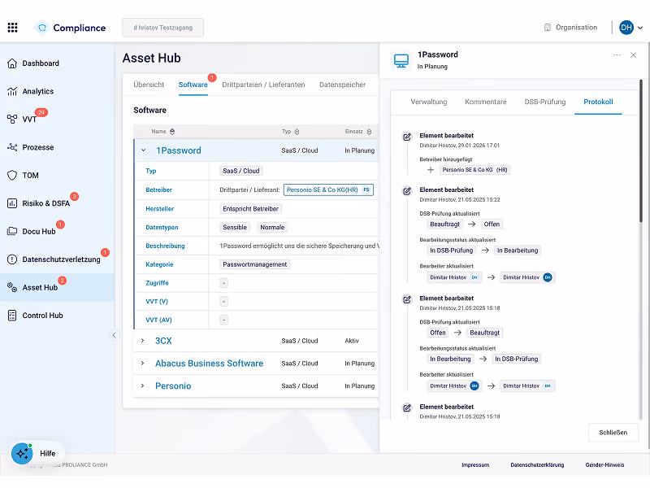This screenshot has height=488, width=650.
Task: Expand the 3CX row
Action: tap(143, 341)
